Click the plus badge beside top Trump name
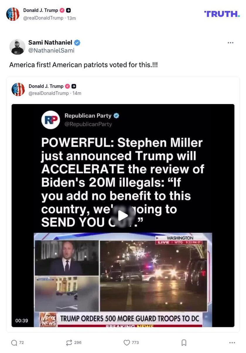This screenshot has width=246, height=353. pyautogui.click(x=69, y=10)
